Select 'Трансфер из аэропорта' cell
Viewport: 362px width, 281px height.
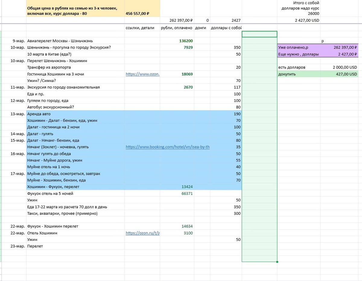[75, 68]
